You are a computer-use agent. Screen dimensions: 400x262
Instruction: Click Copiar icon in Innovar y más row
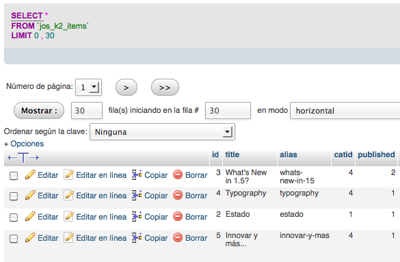[137, 238]
